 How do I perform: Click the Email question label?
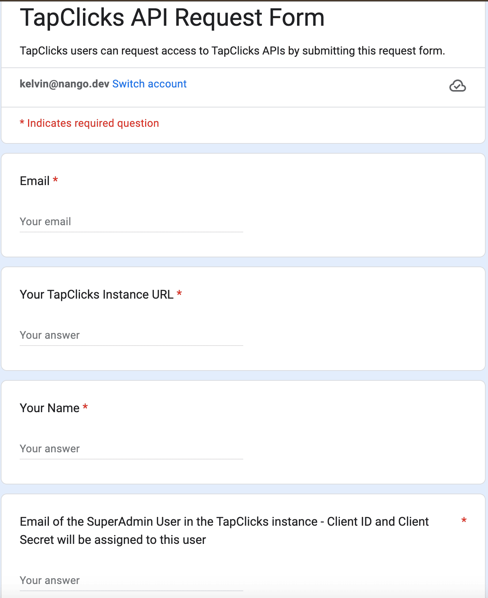click(x=34, y=181)
